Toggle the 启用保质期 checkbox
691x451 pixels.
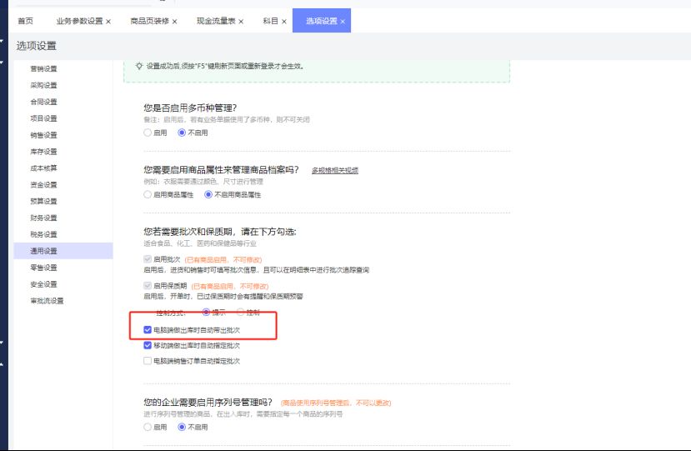coord(148,286)
